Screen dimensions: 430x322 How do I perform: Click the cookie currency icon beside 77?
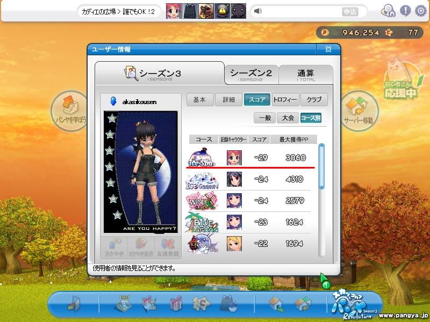coord(389,33)
